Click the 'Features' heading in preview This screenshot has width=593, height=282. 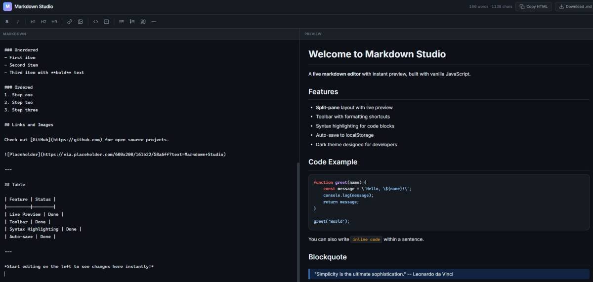[323, 92]
